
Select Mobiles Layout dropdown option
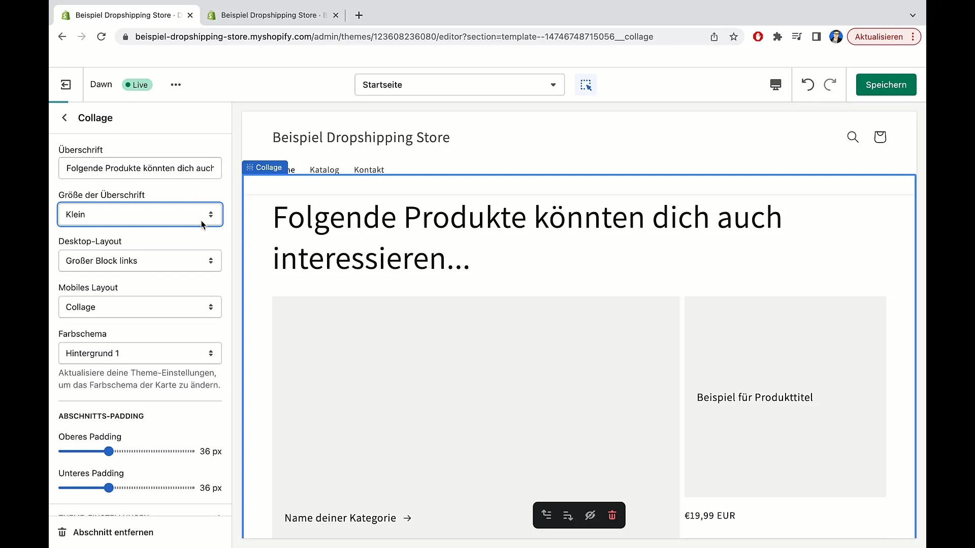(x=139, y=306)
